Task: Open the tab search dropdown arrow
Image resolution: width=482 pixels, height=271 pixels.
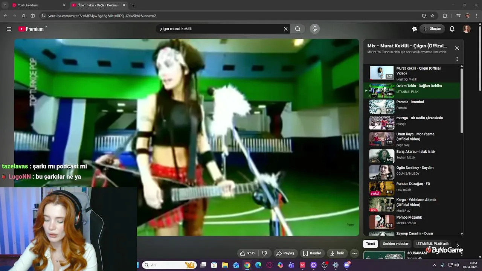Action: pyautogui.click(x=5, y=5)
